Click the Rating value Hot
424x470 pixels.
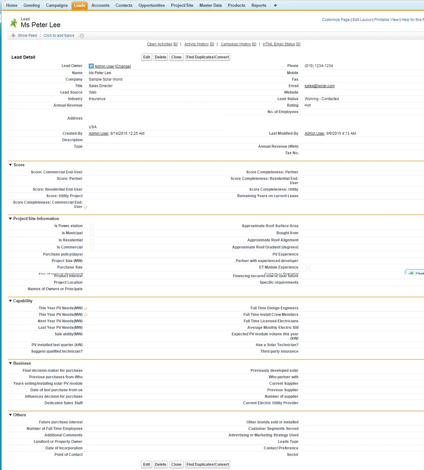point(308,105)
